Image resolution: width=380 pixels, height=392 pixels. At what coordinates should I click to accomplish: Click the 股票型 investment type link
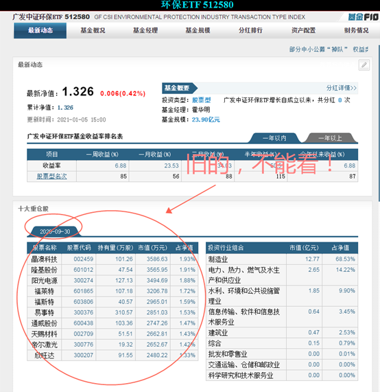click(202, 100)
